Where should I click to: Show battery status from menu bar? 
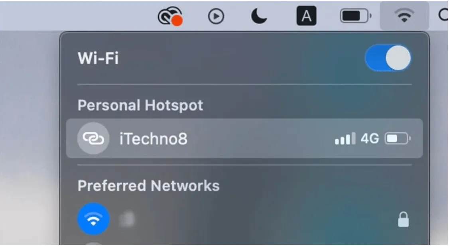[x=356, y=16]
